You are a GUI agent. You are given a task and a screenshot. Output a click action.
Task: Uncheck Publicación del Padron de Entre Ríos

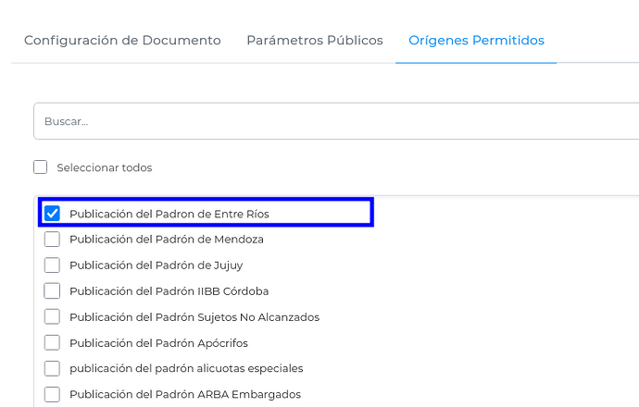coord(52,214)
